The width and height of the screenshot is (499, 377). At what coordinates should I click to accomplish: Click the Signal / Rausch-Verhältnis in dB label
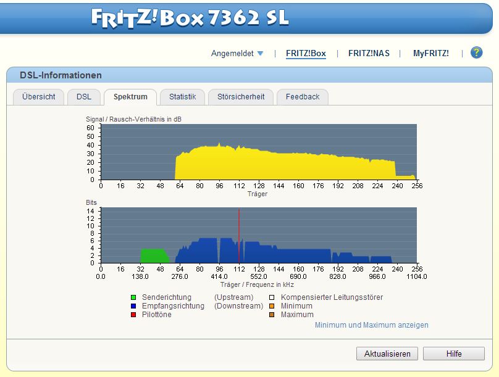[133, 119]
